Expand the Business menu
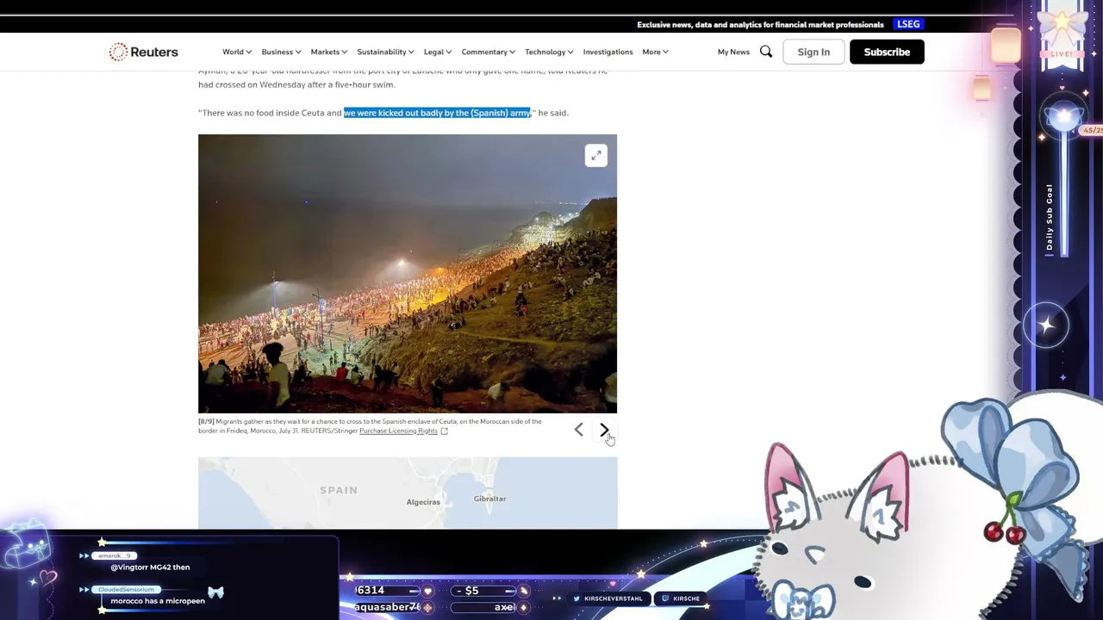1103x620 pixels. click(x=281, y=52)
